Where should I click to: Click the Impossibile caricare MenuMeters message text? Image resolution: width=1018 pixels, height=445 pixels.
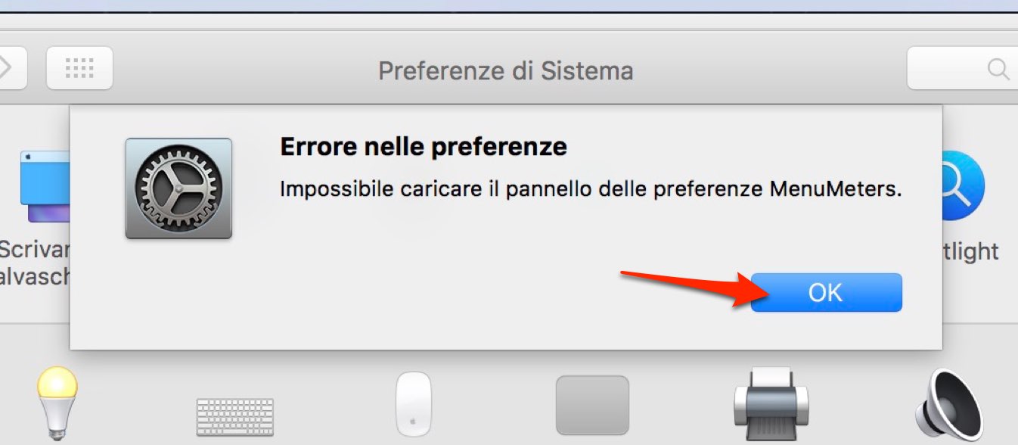(x=591, y=188)
